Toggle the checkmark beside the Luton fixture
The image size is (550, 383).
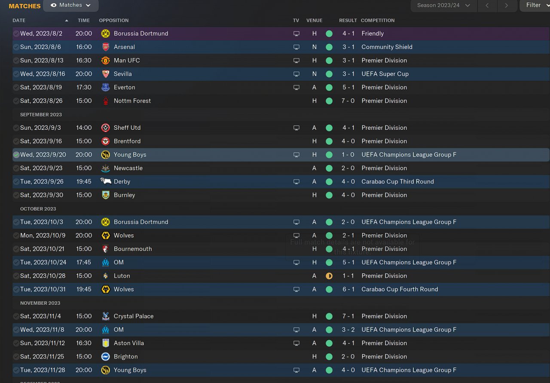click(x=16, y=276)
